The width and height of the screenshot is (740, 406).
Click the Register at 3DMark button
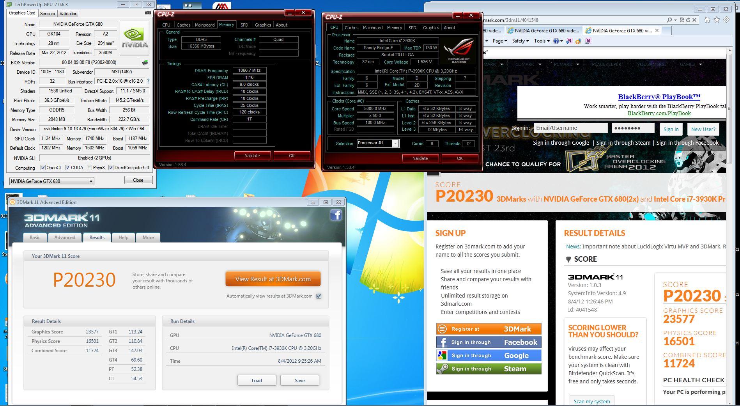pos(489,329)
